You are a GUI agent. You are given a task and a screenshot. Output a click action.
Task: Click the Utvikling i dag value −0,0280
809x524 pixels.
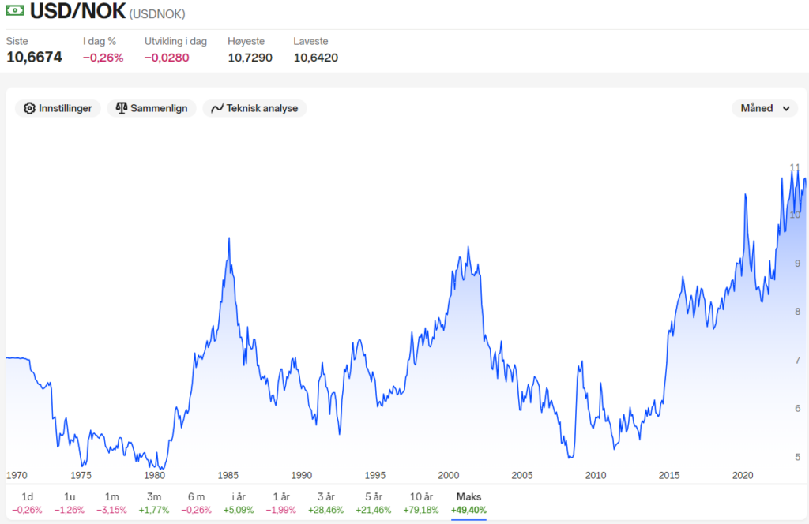coord(167,58)
